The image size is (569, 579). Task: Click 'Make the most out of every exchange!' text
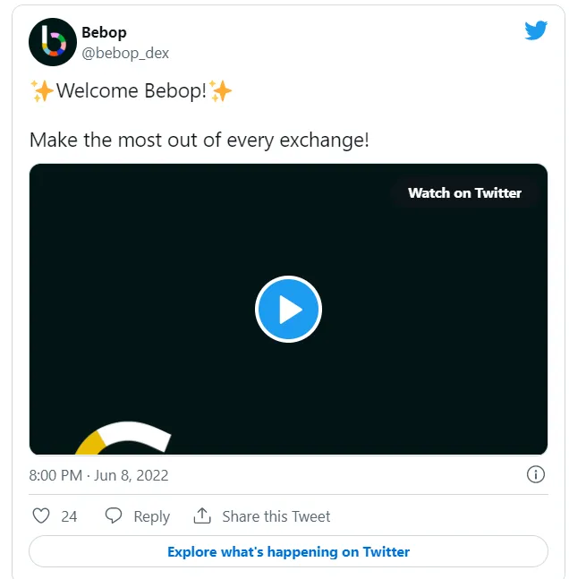coord(199,140)
